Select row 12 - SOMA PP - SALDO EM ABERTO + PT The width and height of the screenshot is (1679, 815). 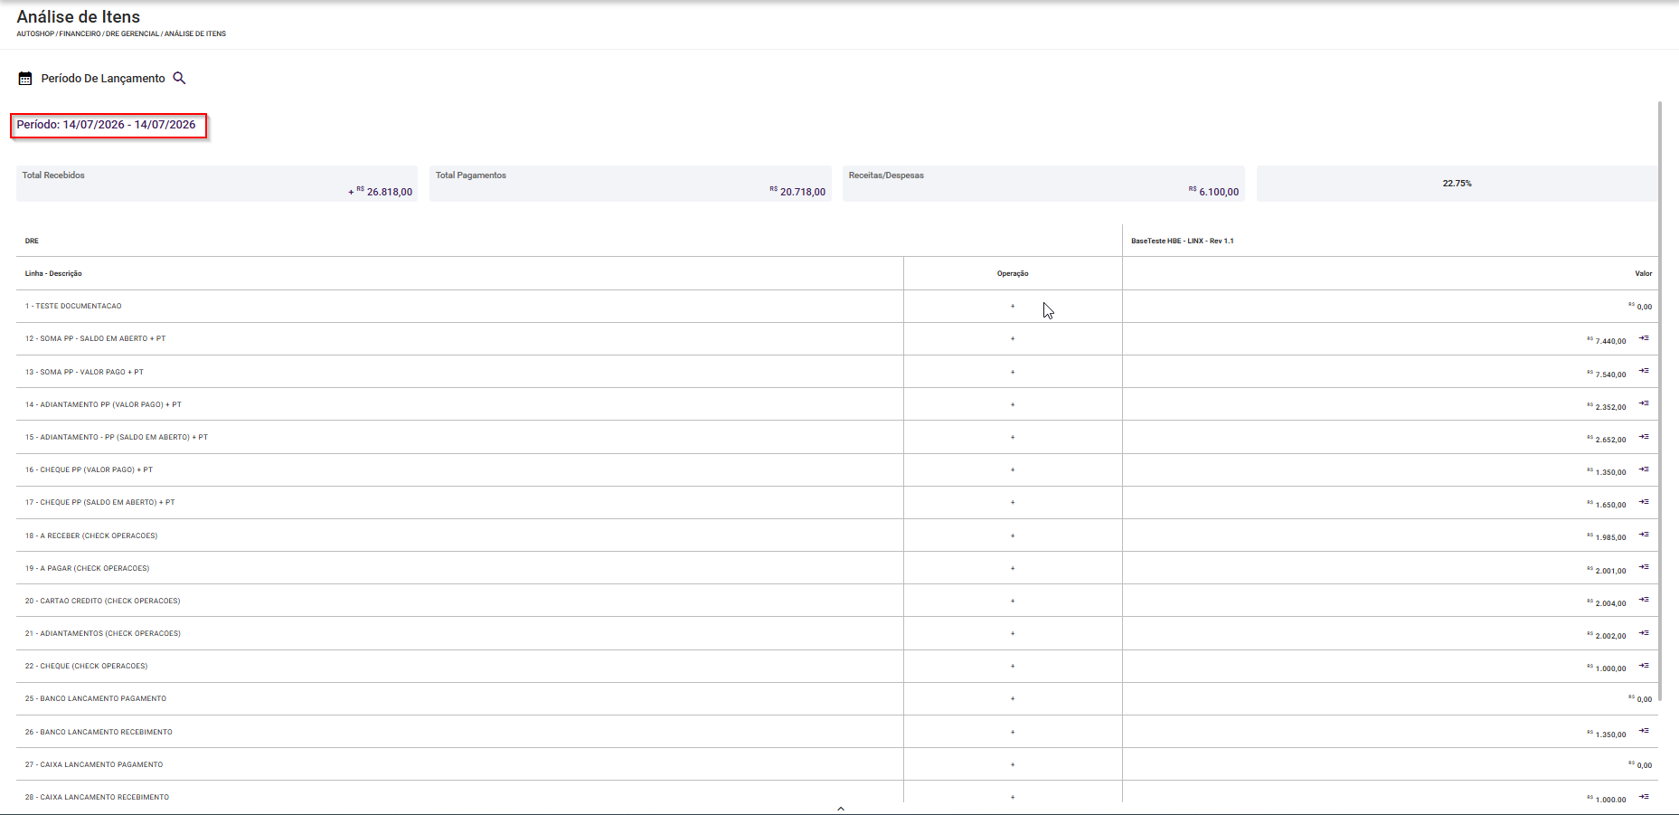(837, 338)
